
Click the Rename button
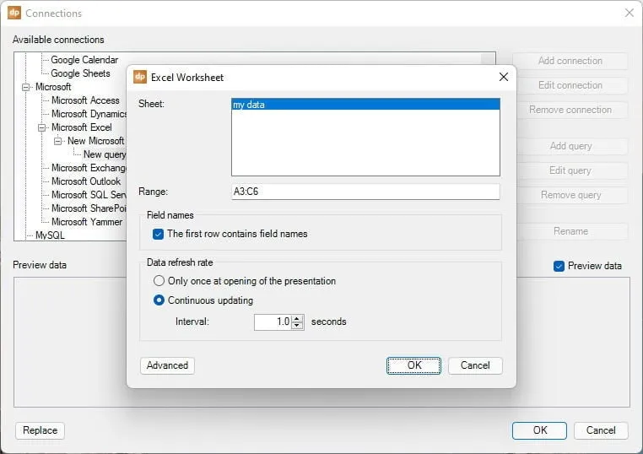[570, 231]
